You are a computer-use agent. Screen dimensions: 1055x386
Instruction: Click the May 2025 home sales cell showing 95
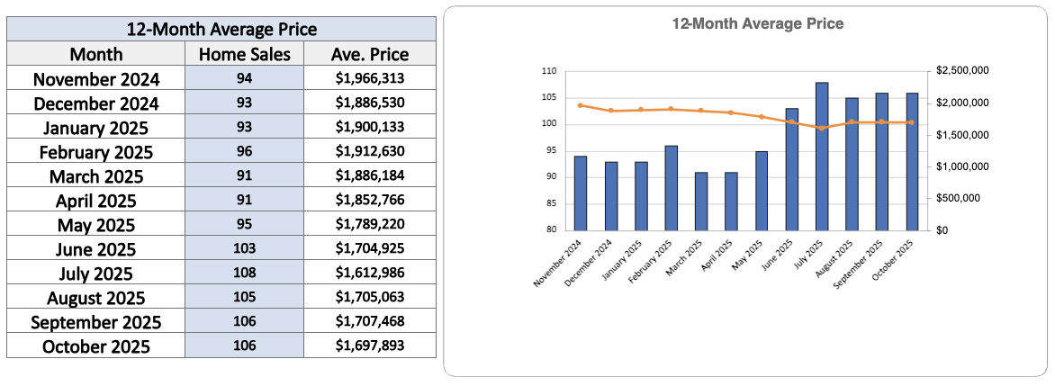click(x=245, y=225)
